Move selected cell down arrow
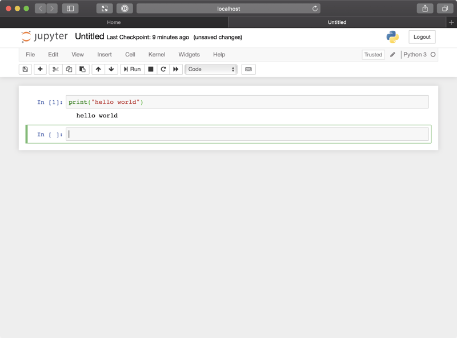 pyautogui.click(x=111, y=69)
